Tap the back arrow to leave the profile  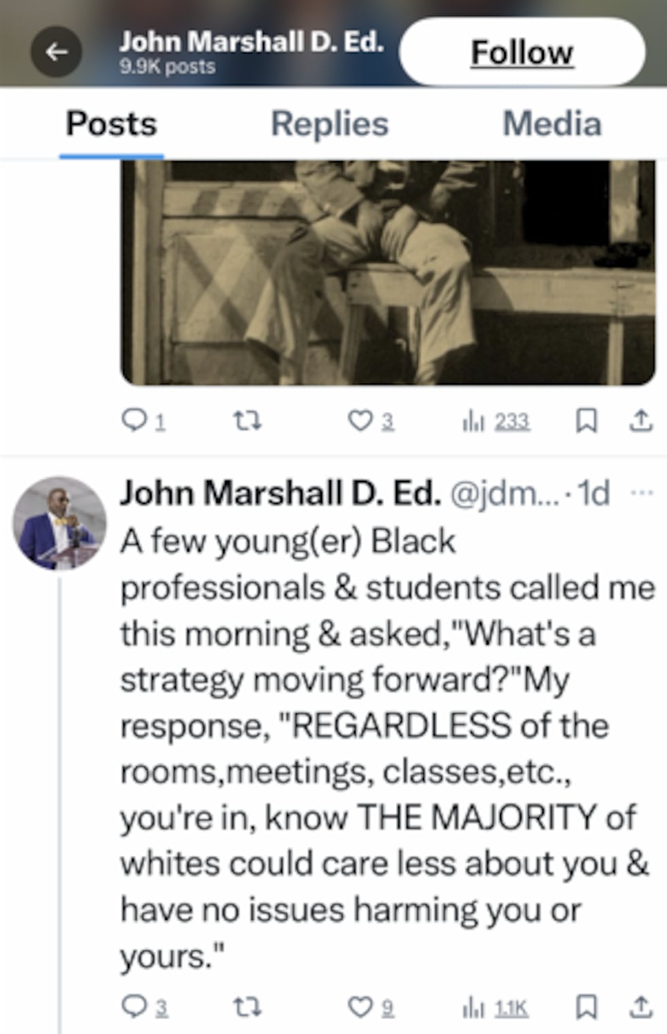58,50
